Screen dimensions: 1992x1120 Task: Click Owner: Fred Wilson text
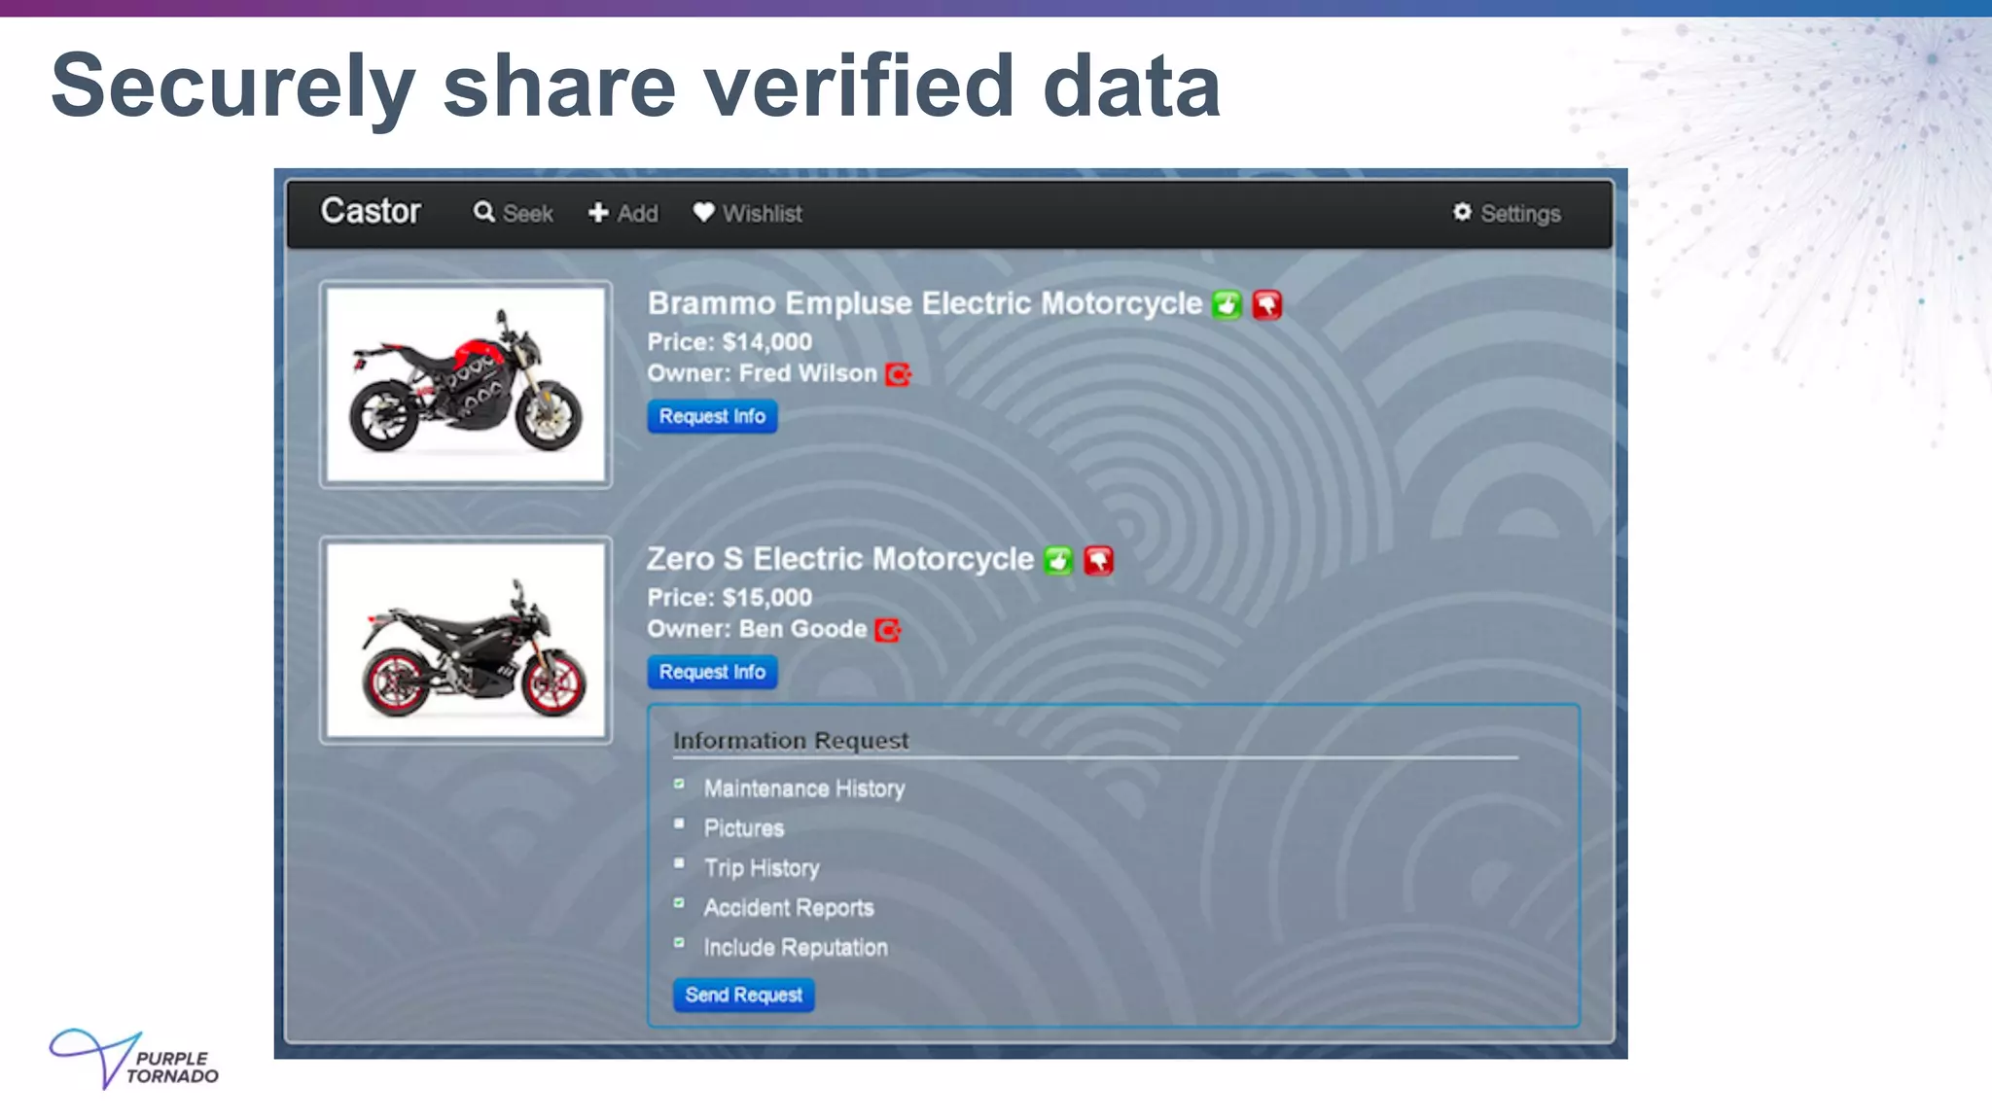[x=763, y=373]
